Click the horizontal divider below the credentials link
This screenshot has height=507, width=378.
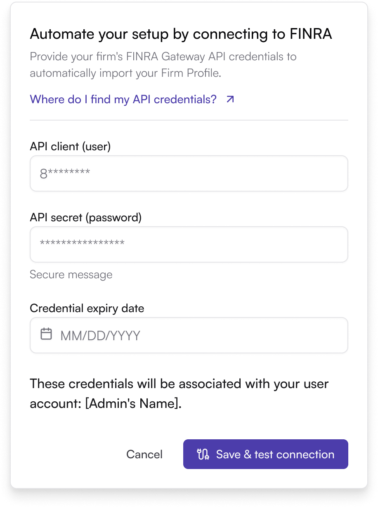point(189,120)
